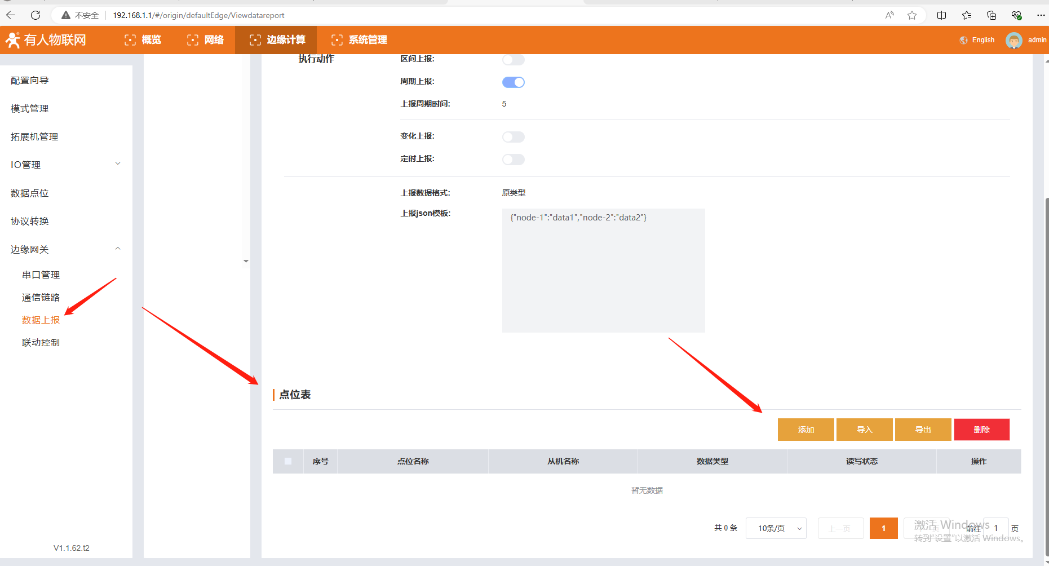Click the 添加 button

(805, 430)
